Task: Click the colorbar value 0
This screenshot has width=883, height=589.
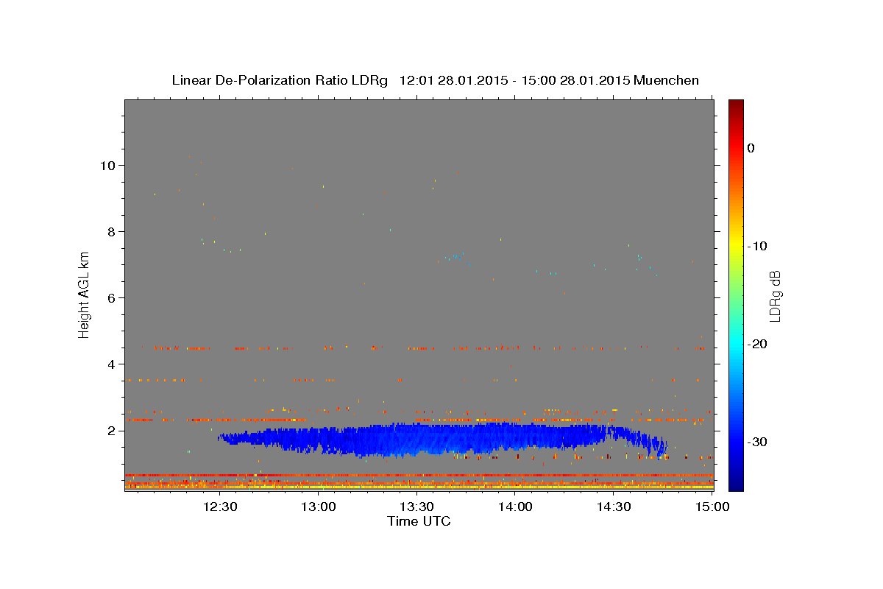Action: (751, 148)
